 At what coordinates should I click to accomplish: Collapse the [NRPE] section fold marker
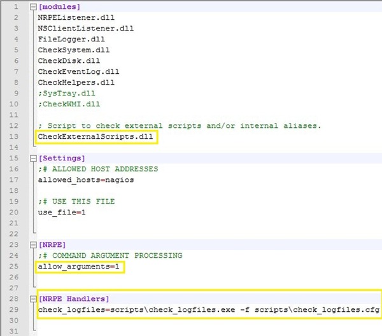33,245
